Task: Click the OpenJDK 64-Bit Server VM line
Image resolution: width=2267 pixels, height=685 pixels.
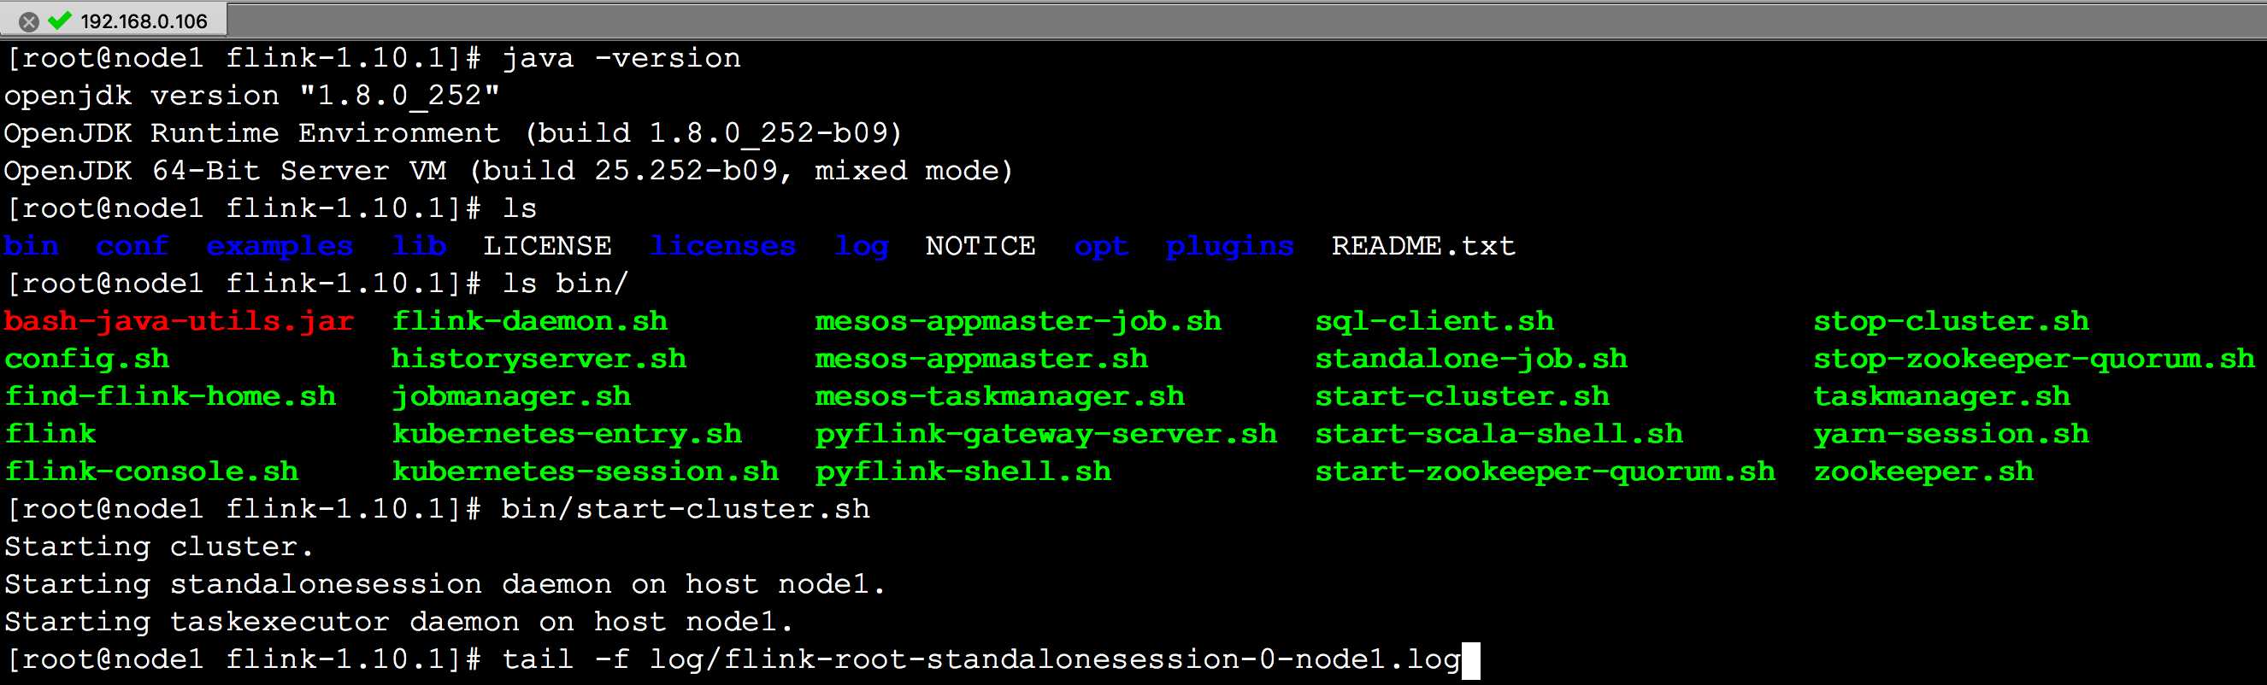Action: (509, 172)
